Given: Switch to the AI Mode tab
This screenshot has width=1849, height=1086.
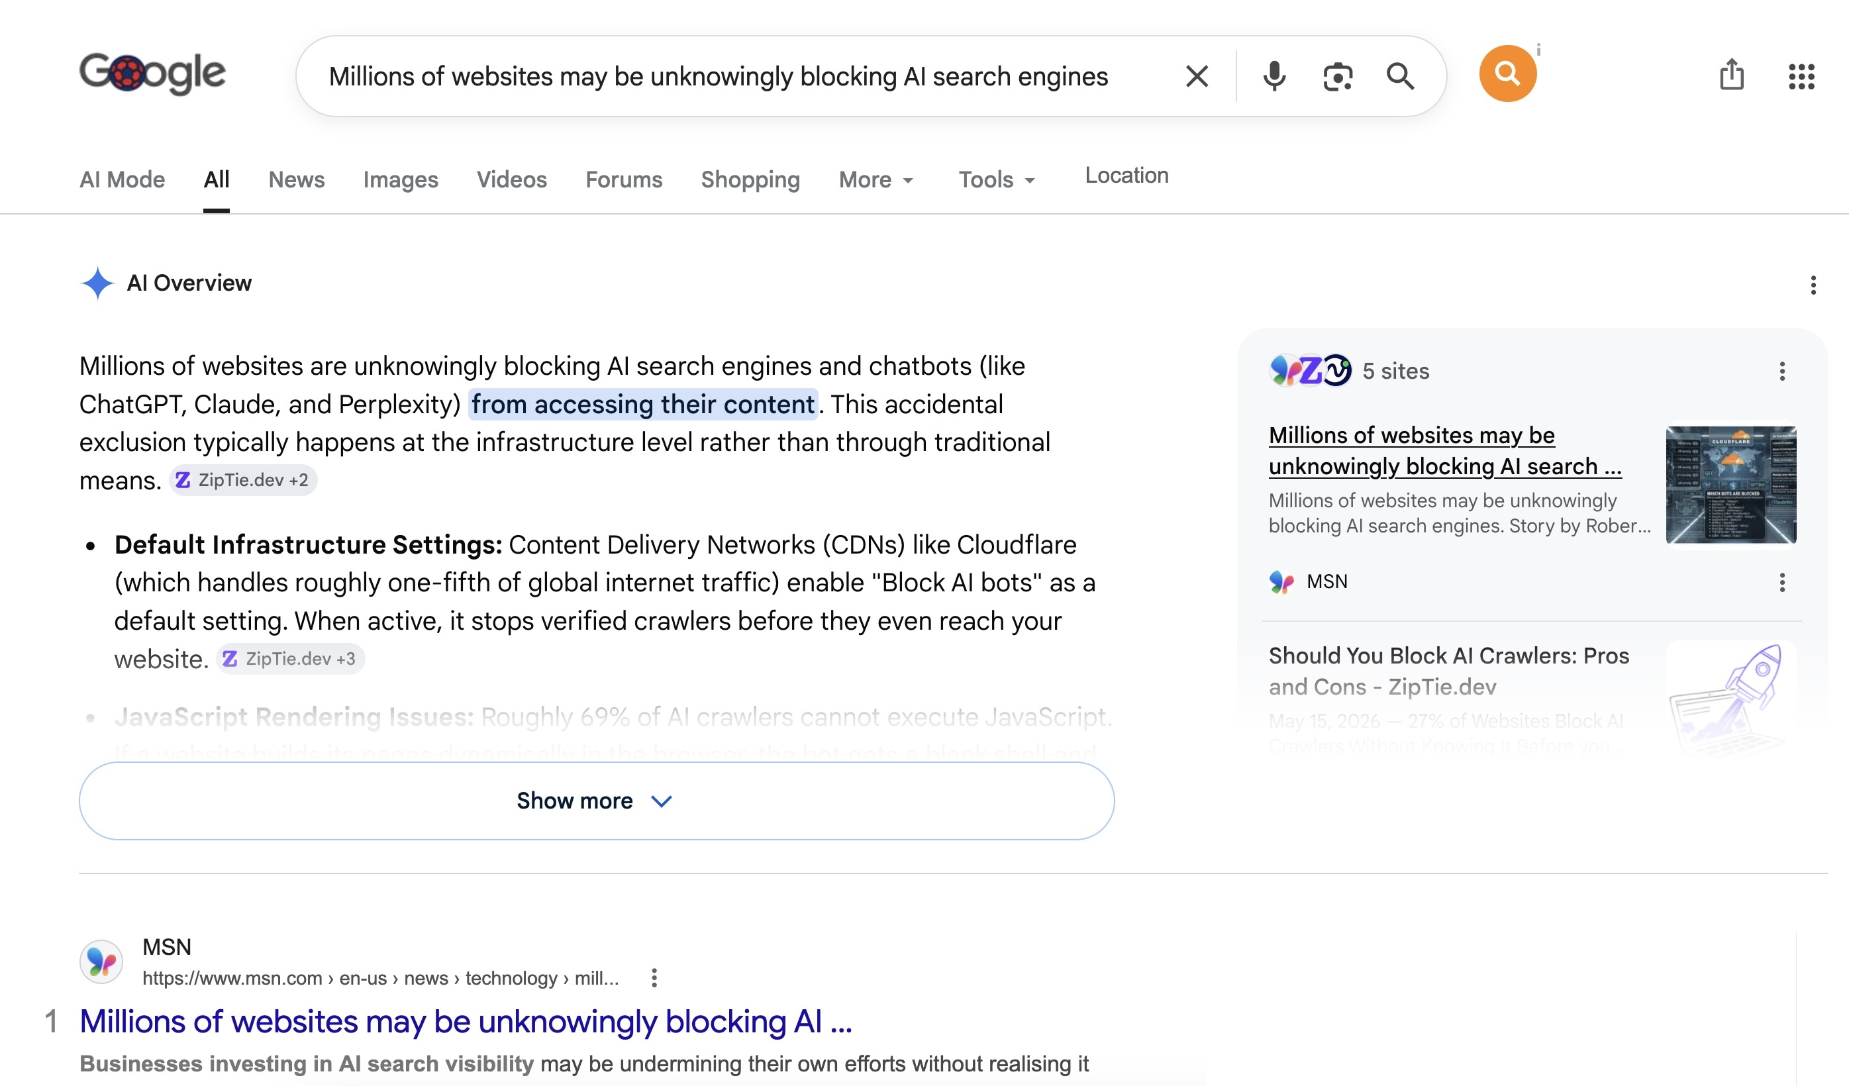Looking at the screenshot, I should [x=122, y=179].
